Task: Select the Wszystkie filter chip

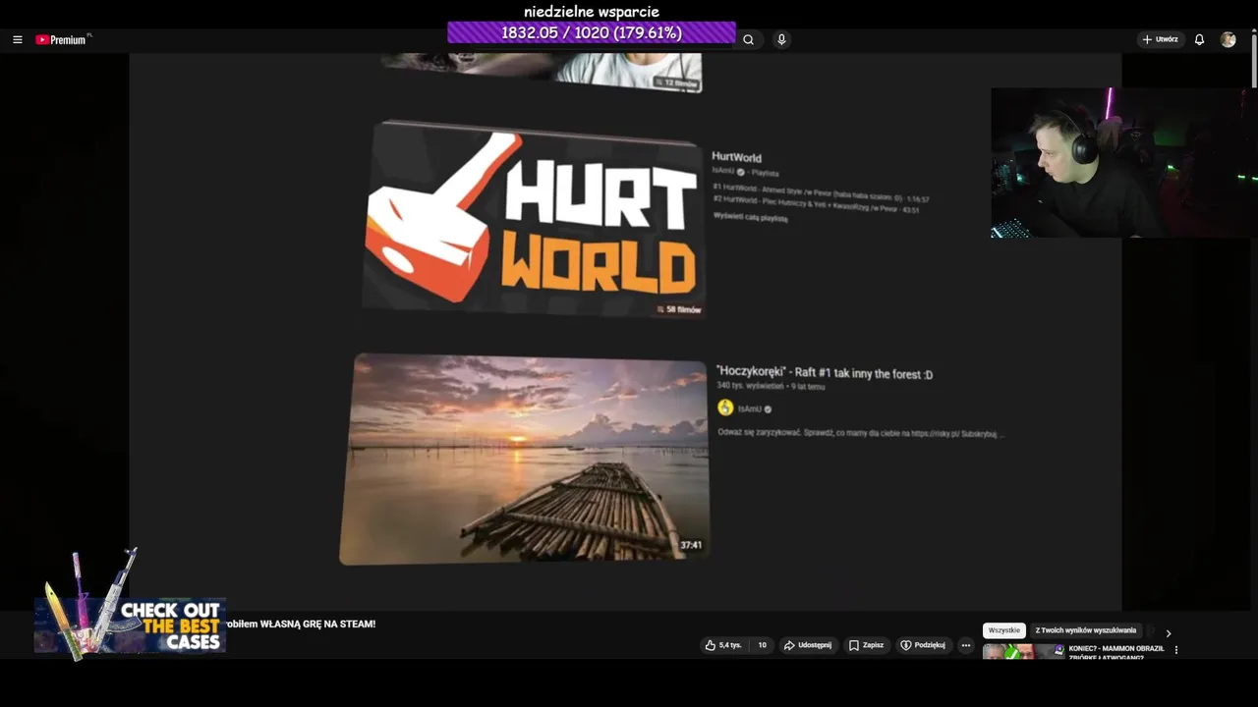Action: pos(1004,630)
